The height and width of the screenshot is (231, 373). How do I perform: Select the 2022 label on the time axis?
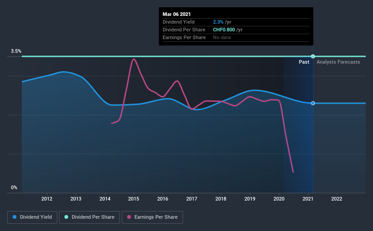(337, 199)
